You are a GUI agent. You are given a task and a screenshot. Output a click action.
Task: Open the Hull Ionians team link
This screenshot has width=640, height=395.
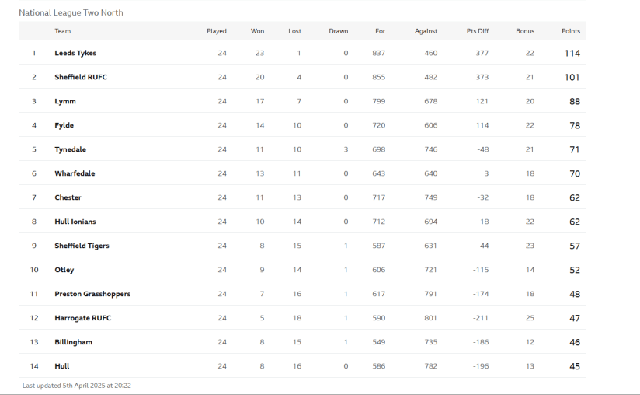pos(75,222)
